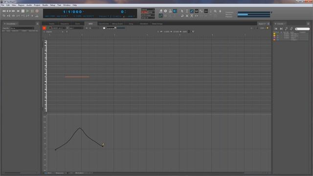Select the Zoom magnifier tool

point(215,11)
